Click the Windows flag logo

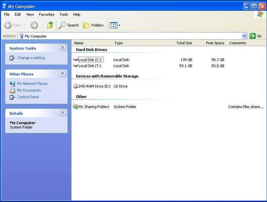coord(260,15)
